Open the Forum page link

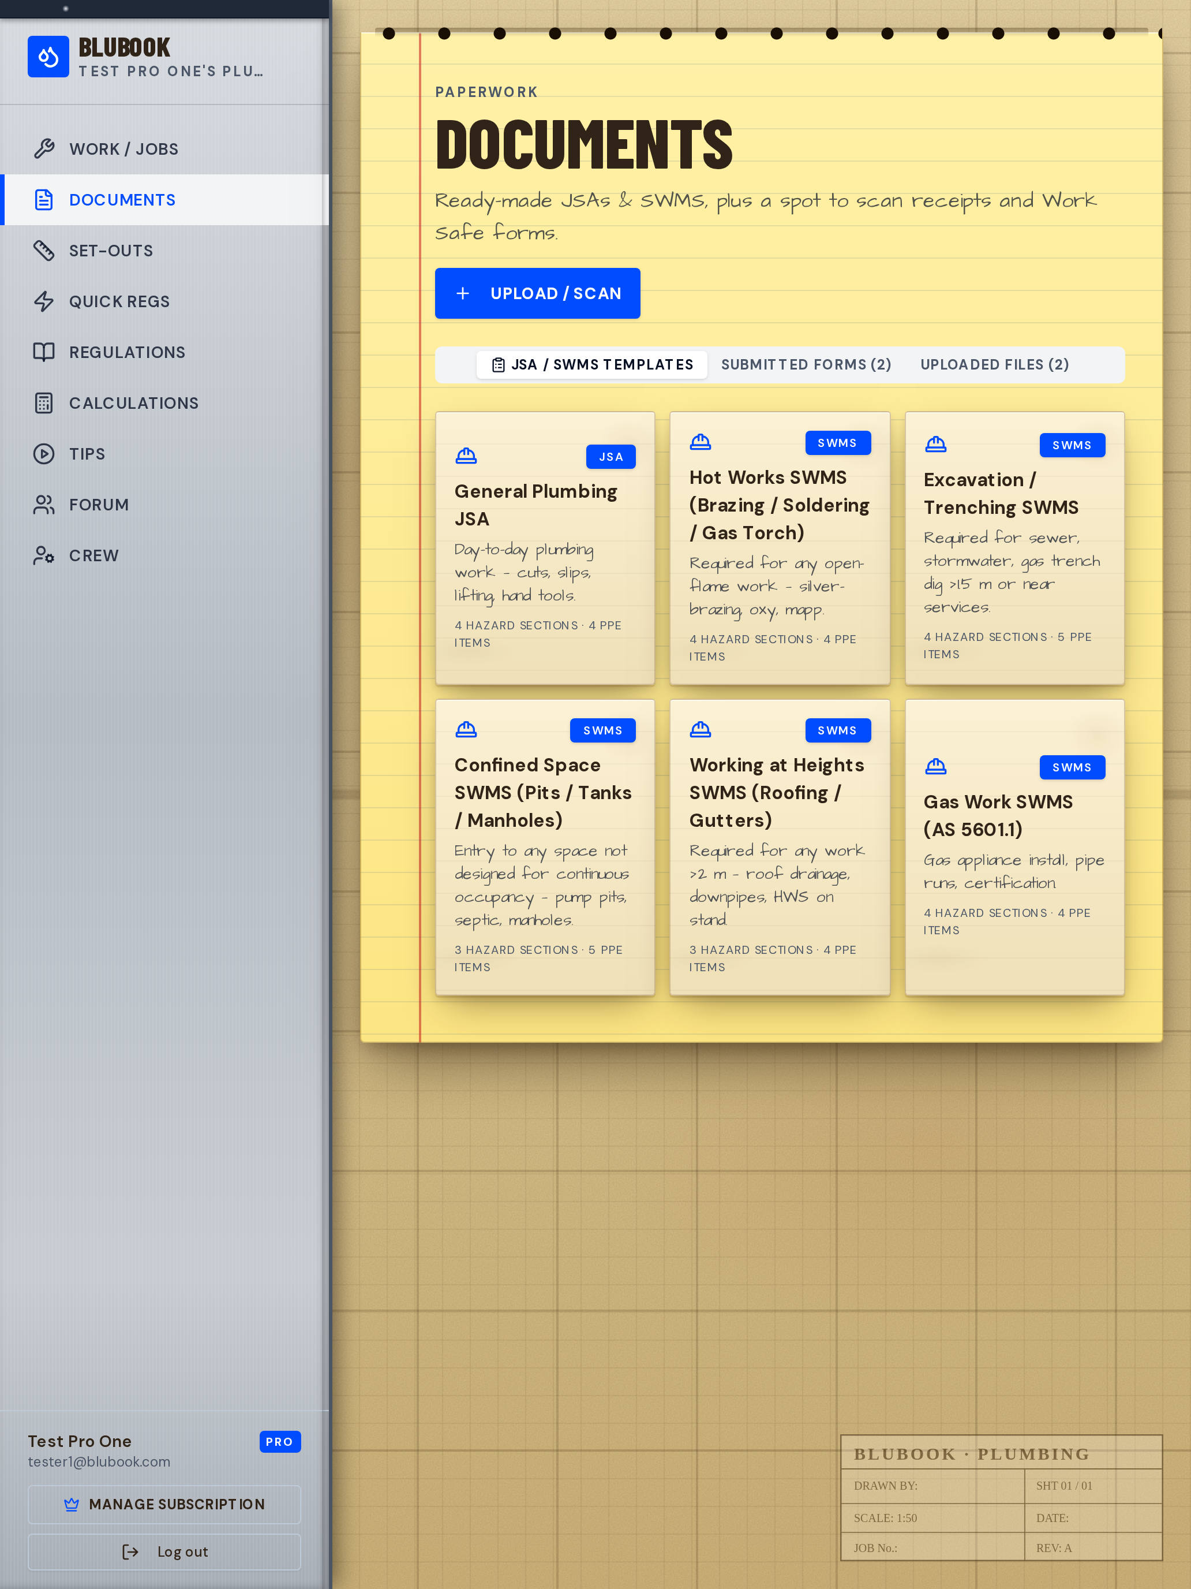click(164, 505)
